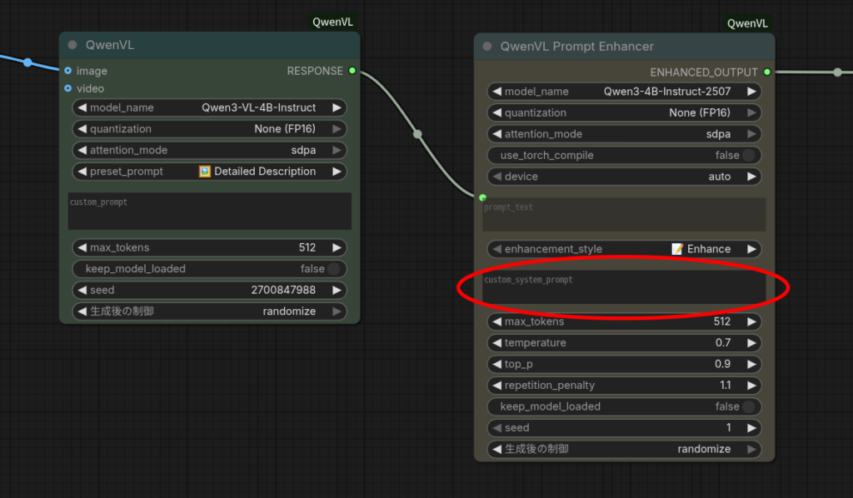This screenshot has width=853, height=498.
Task: Click the video input socket
Action: 67,88
